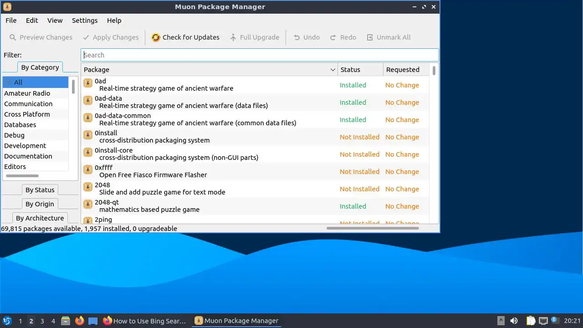Viewport: 583px width, 328px height.
Task: Click the show desktop icon on the taskbar
Action: [x=93, y=321]
